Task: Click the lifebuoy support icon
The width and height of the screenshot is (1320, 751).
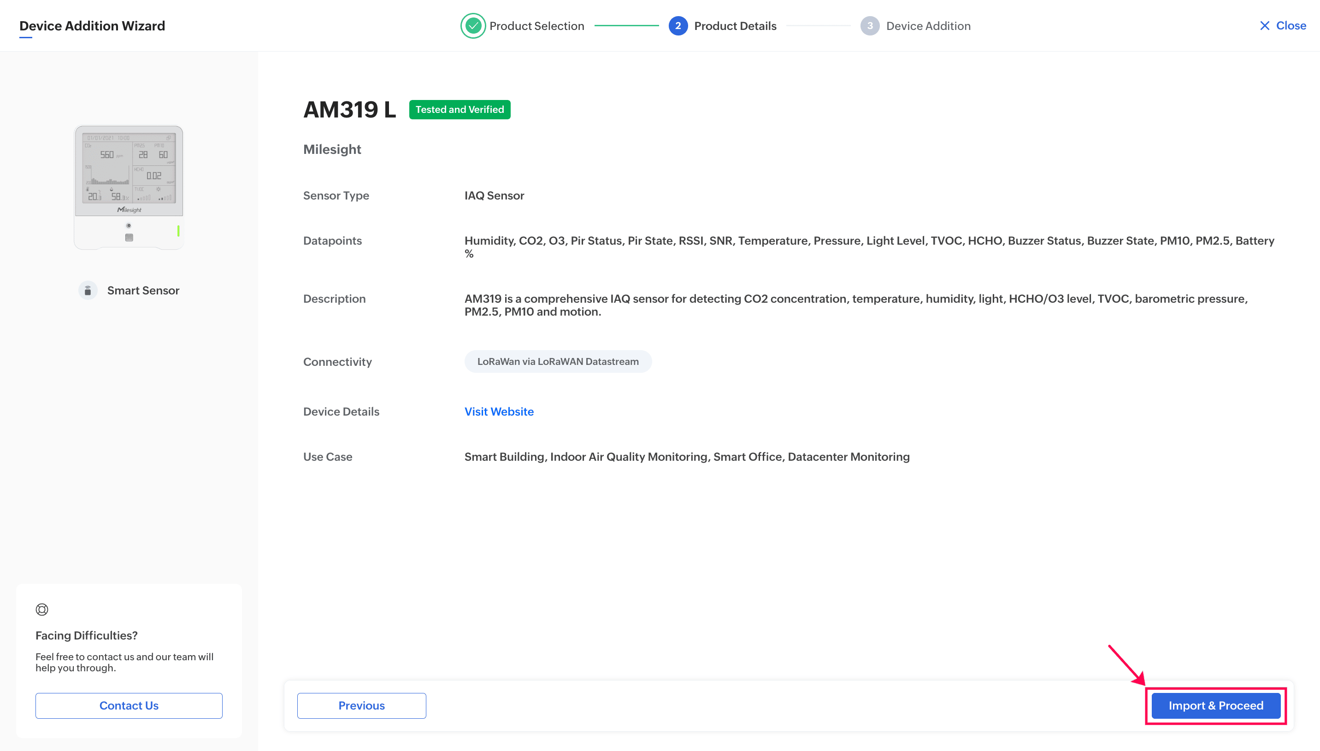Action: tap(42, 609)
